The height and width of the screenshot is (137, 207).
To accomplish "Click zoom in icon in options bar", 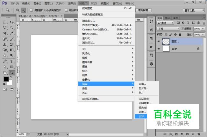I will (18, 10).
